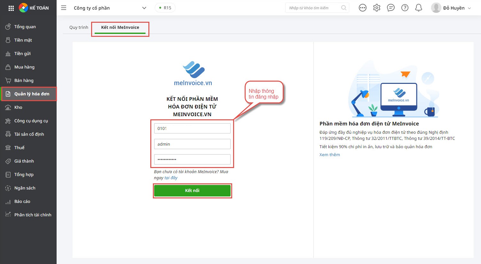Click the Kế Toán colorful logo
481x264 pixels.
23,8
